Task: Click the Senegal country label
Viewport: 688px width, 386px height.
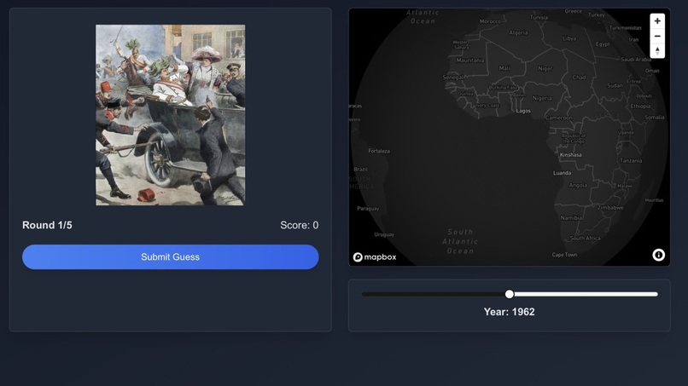Action: point(452,77)
